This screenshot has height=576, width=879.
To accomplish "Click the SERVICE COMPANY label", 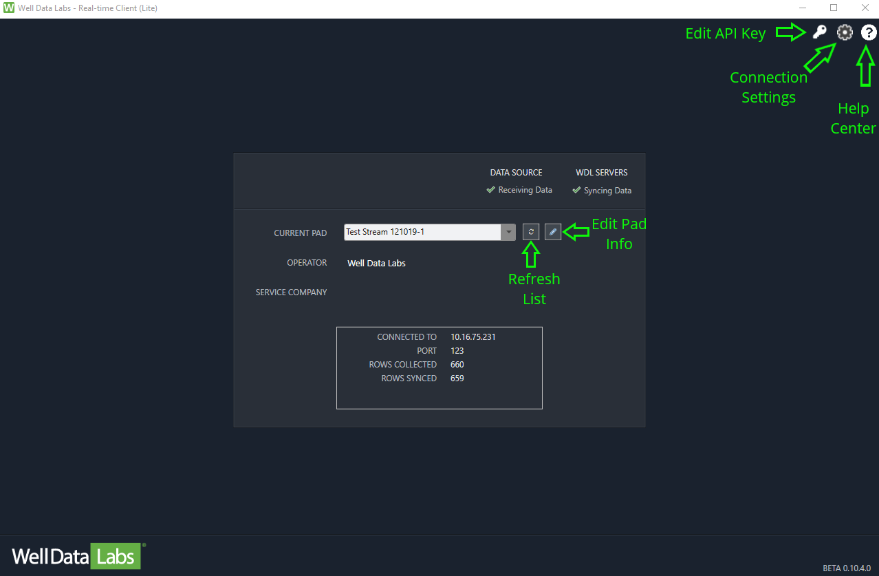I will [x=292, y=292].
